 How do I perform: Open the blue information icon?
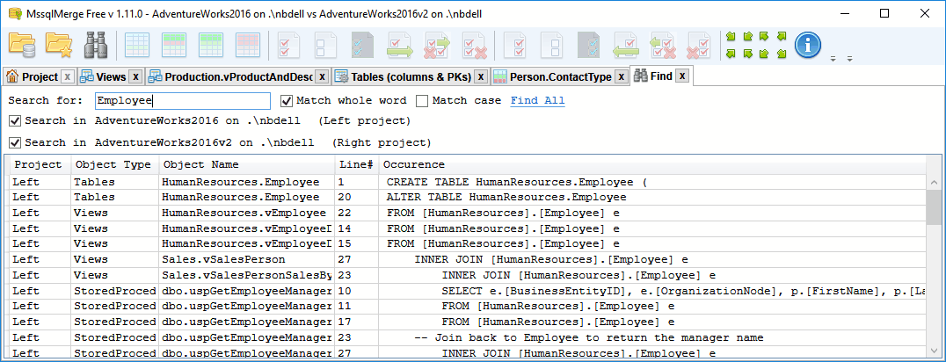coord(807,46)
